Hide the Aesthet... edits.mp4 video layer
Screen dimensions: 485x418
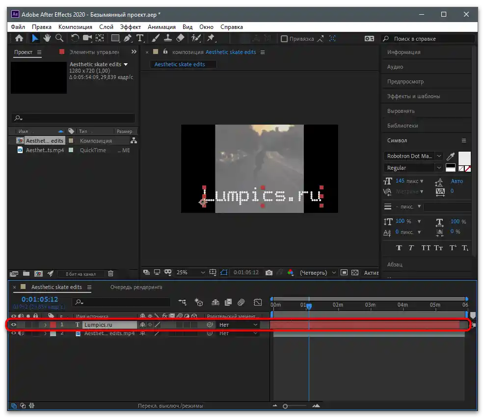pos(14,333)
